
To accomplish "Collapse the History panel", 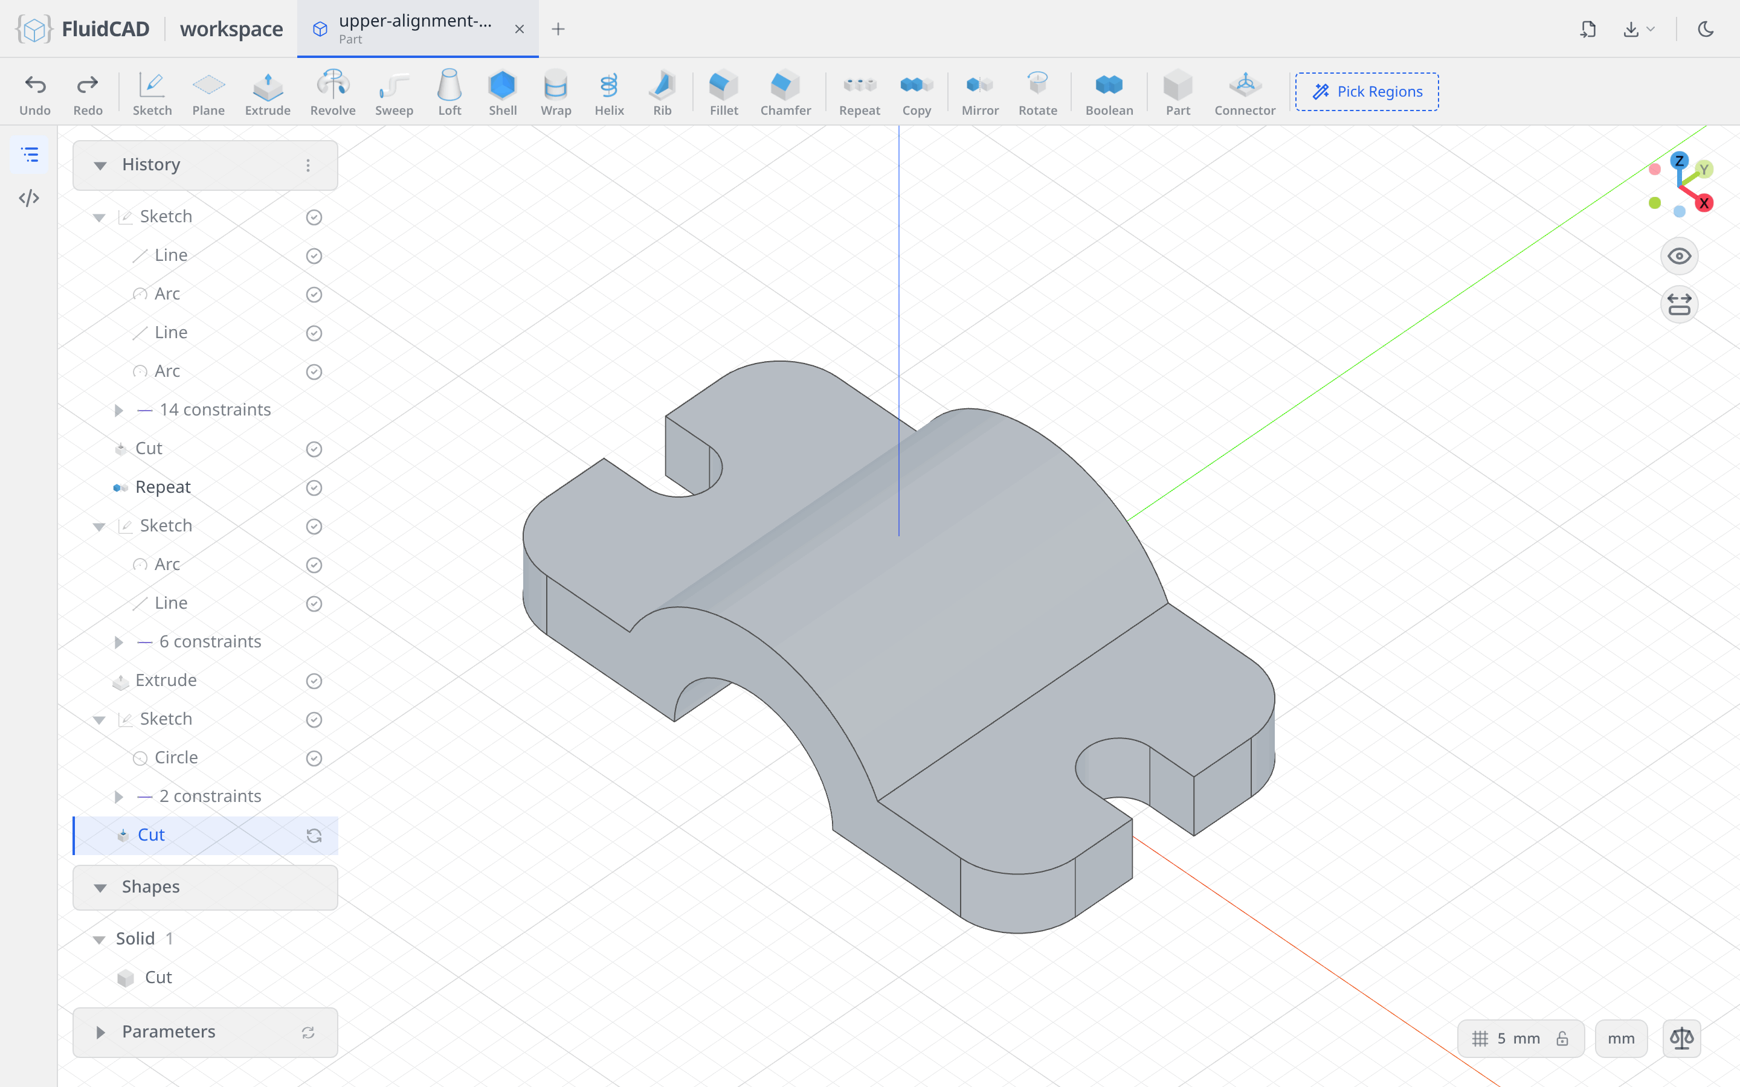I will (x=100, y=165).
